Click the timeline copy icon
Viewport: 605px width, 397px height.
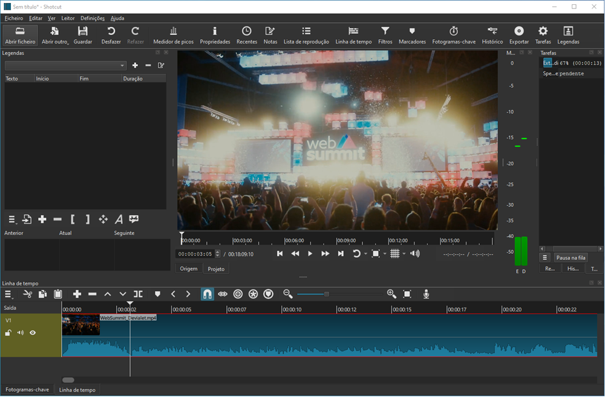(x=42, y=294)
